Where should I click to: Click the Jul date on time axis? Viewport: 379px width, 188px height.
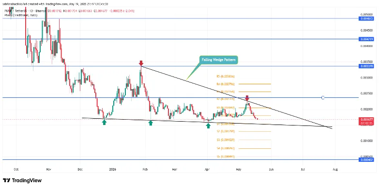click(303, 170)
